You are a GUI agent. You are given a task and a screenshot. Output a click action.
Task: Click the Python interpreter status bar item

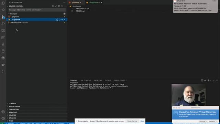(x=32, y=123)
